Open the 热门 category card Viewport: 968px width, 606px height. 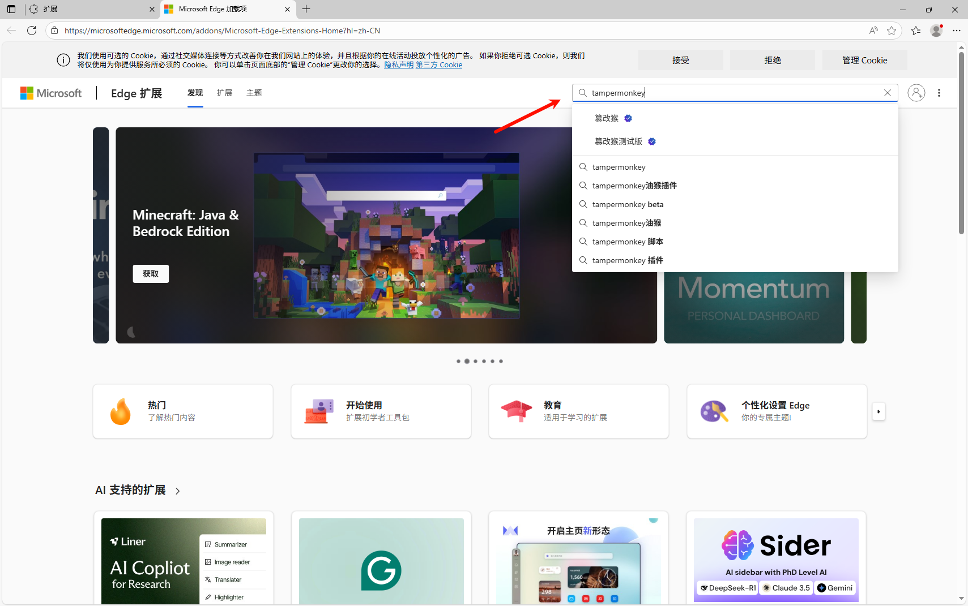coord(182,411)
